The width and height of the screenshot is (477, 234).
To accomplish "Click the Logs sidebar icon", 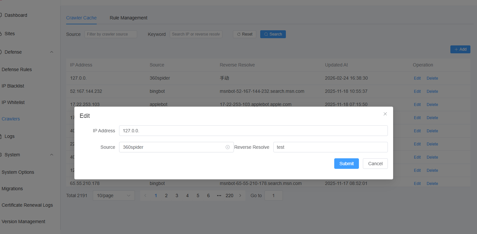I will pos(1,136).
